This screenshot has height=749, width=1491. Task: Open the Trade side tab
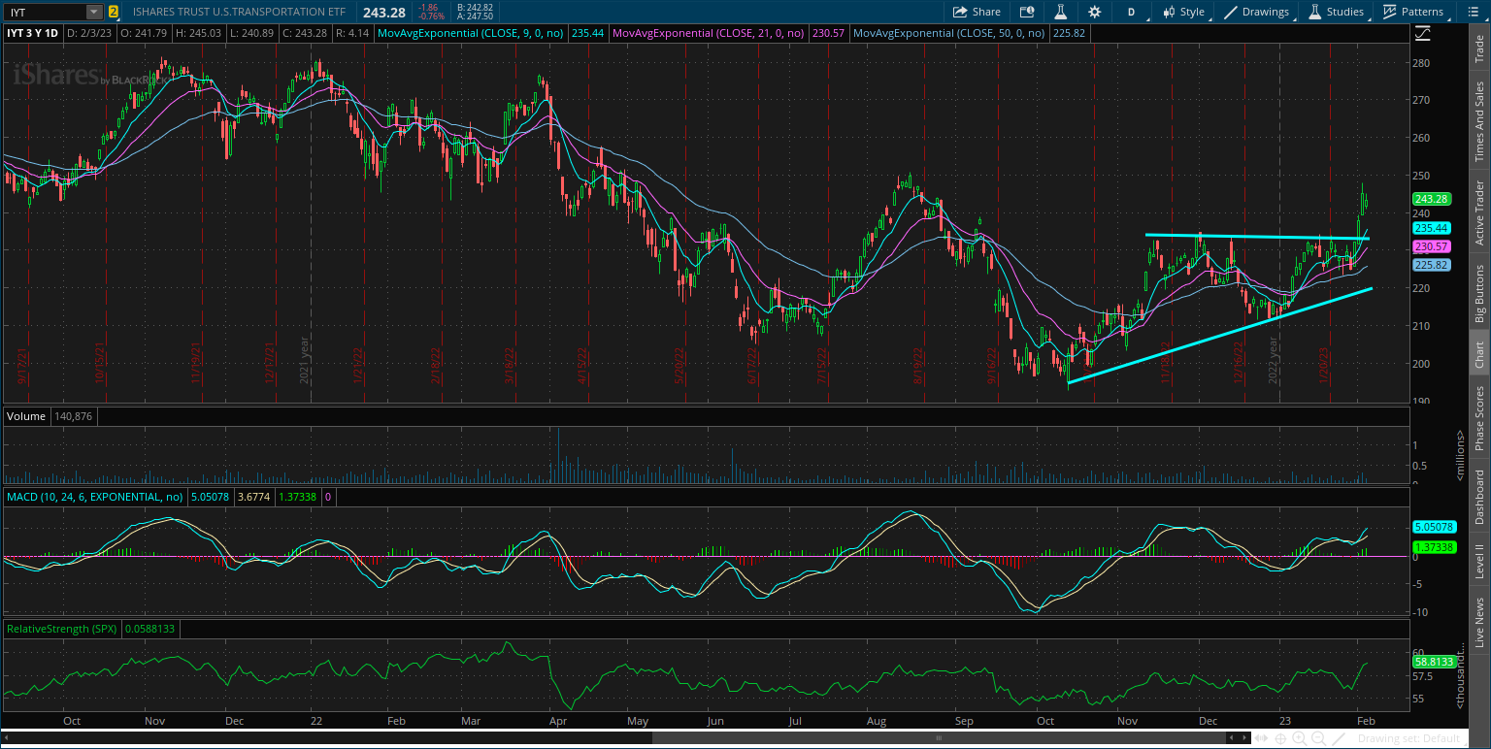[1479, 49]
